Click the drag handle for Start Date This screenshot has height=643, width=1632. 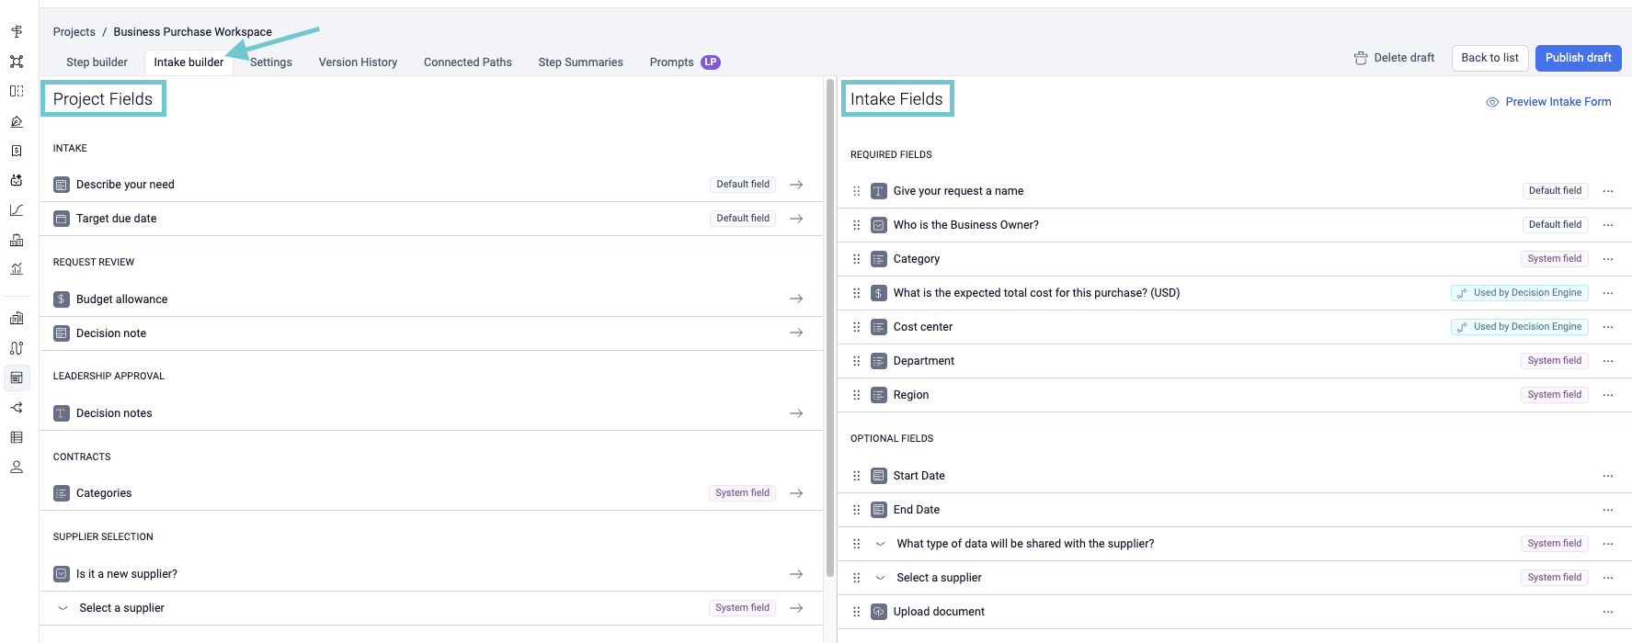tap(856, 476)
